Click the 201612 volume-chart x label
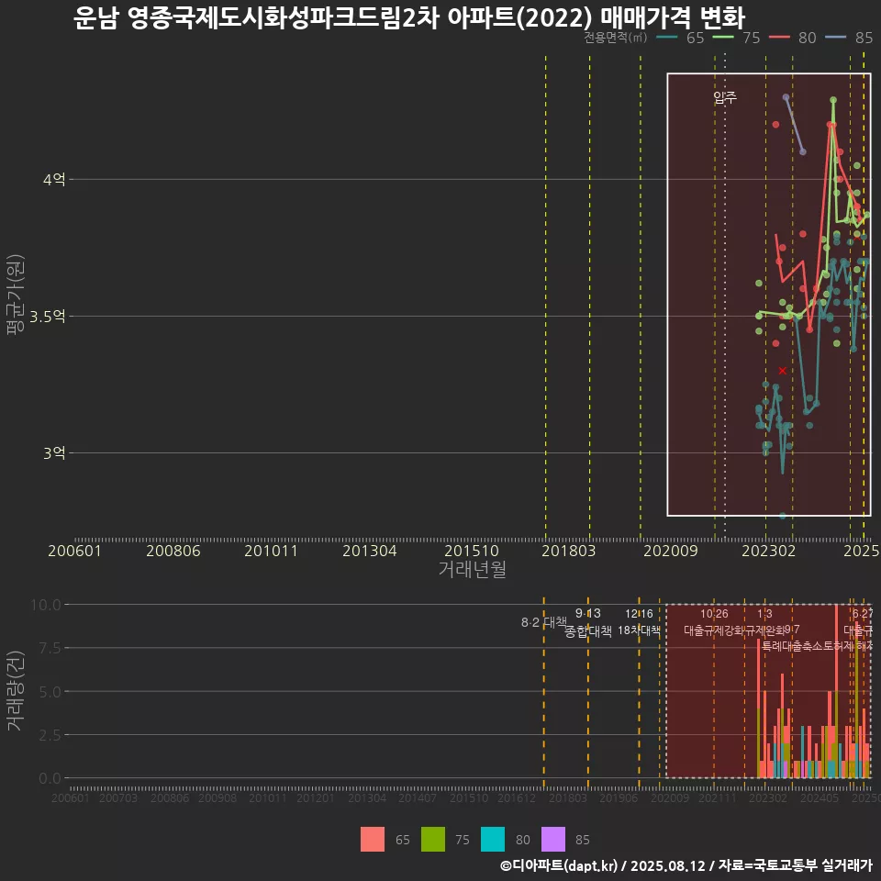The image size is (881, 881). tap(517, 797)
